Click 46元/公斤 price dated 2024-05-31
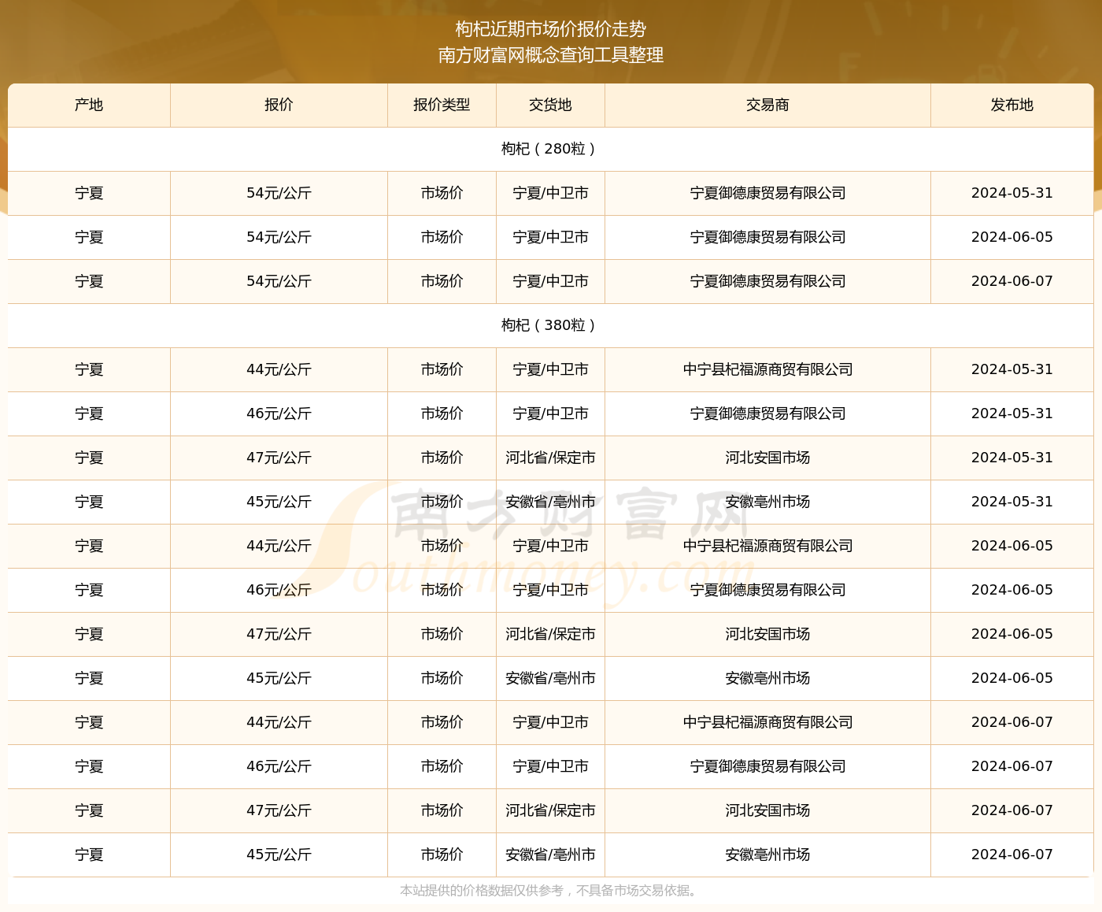 (x=279, y=413)
